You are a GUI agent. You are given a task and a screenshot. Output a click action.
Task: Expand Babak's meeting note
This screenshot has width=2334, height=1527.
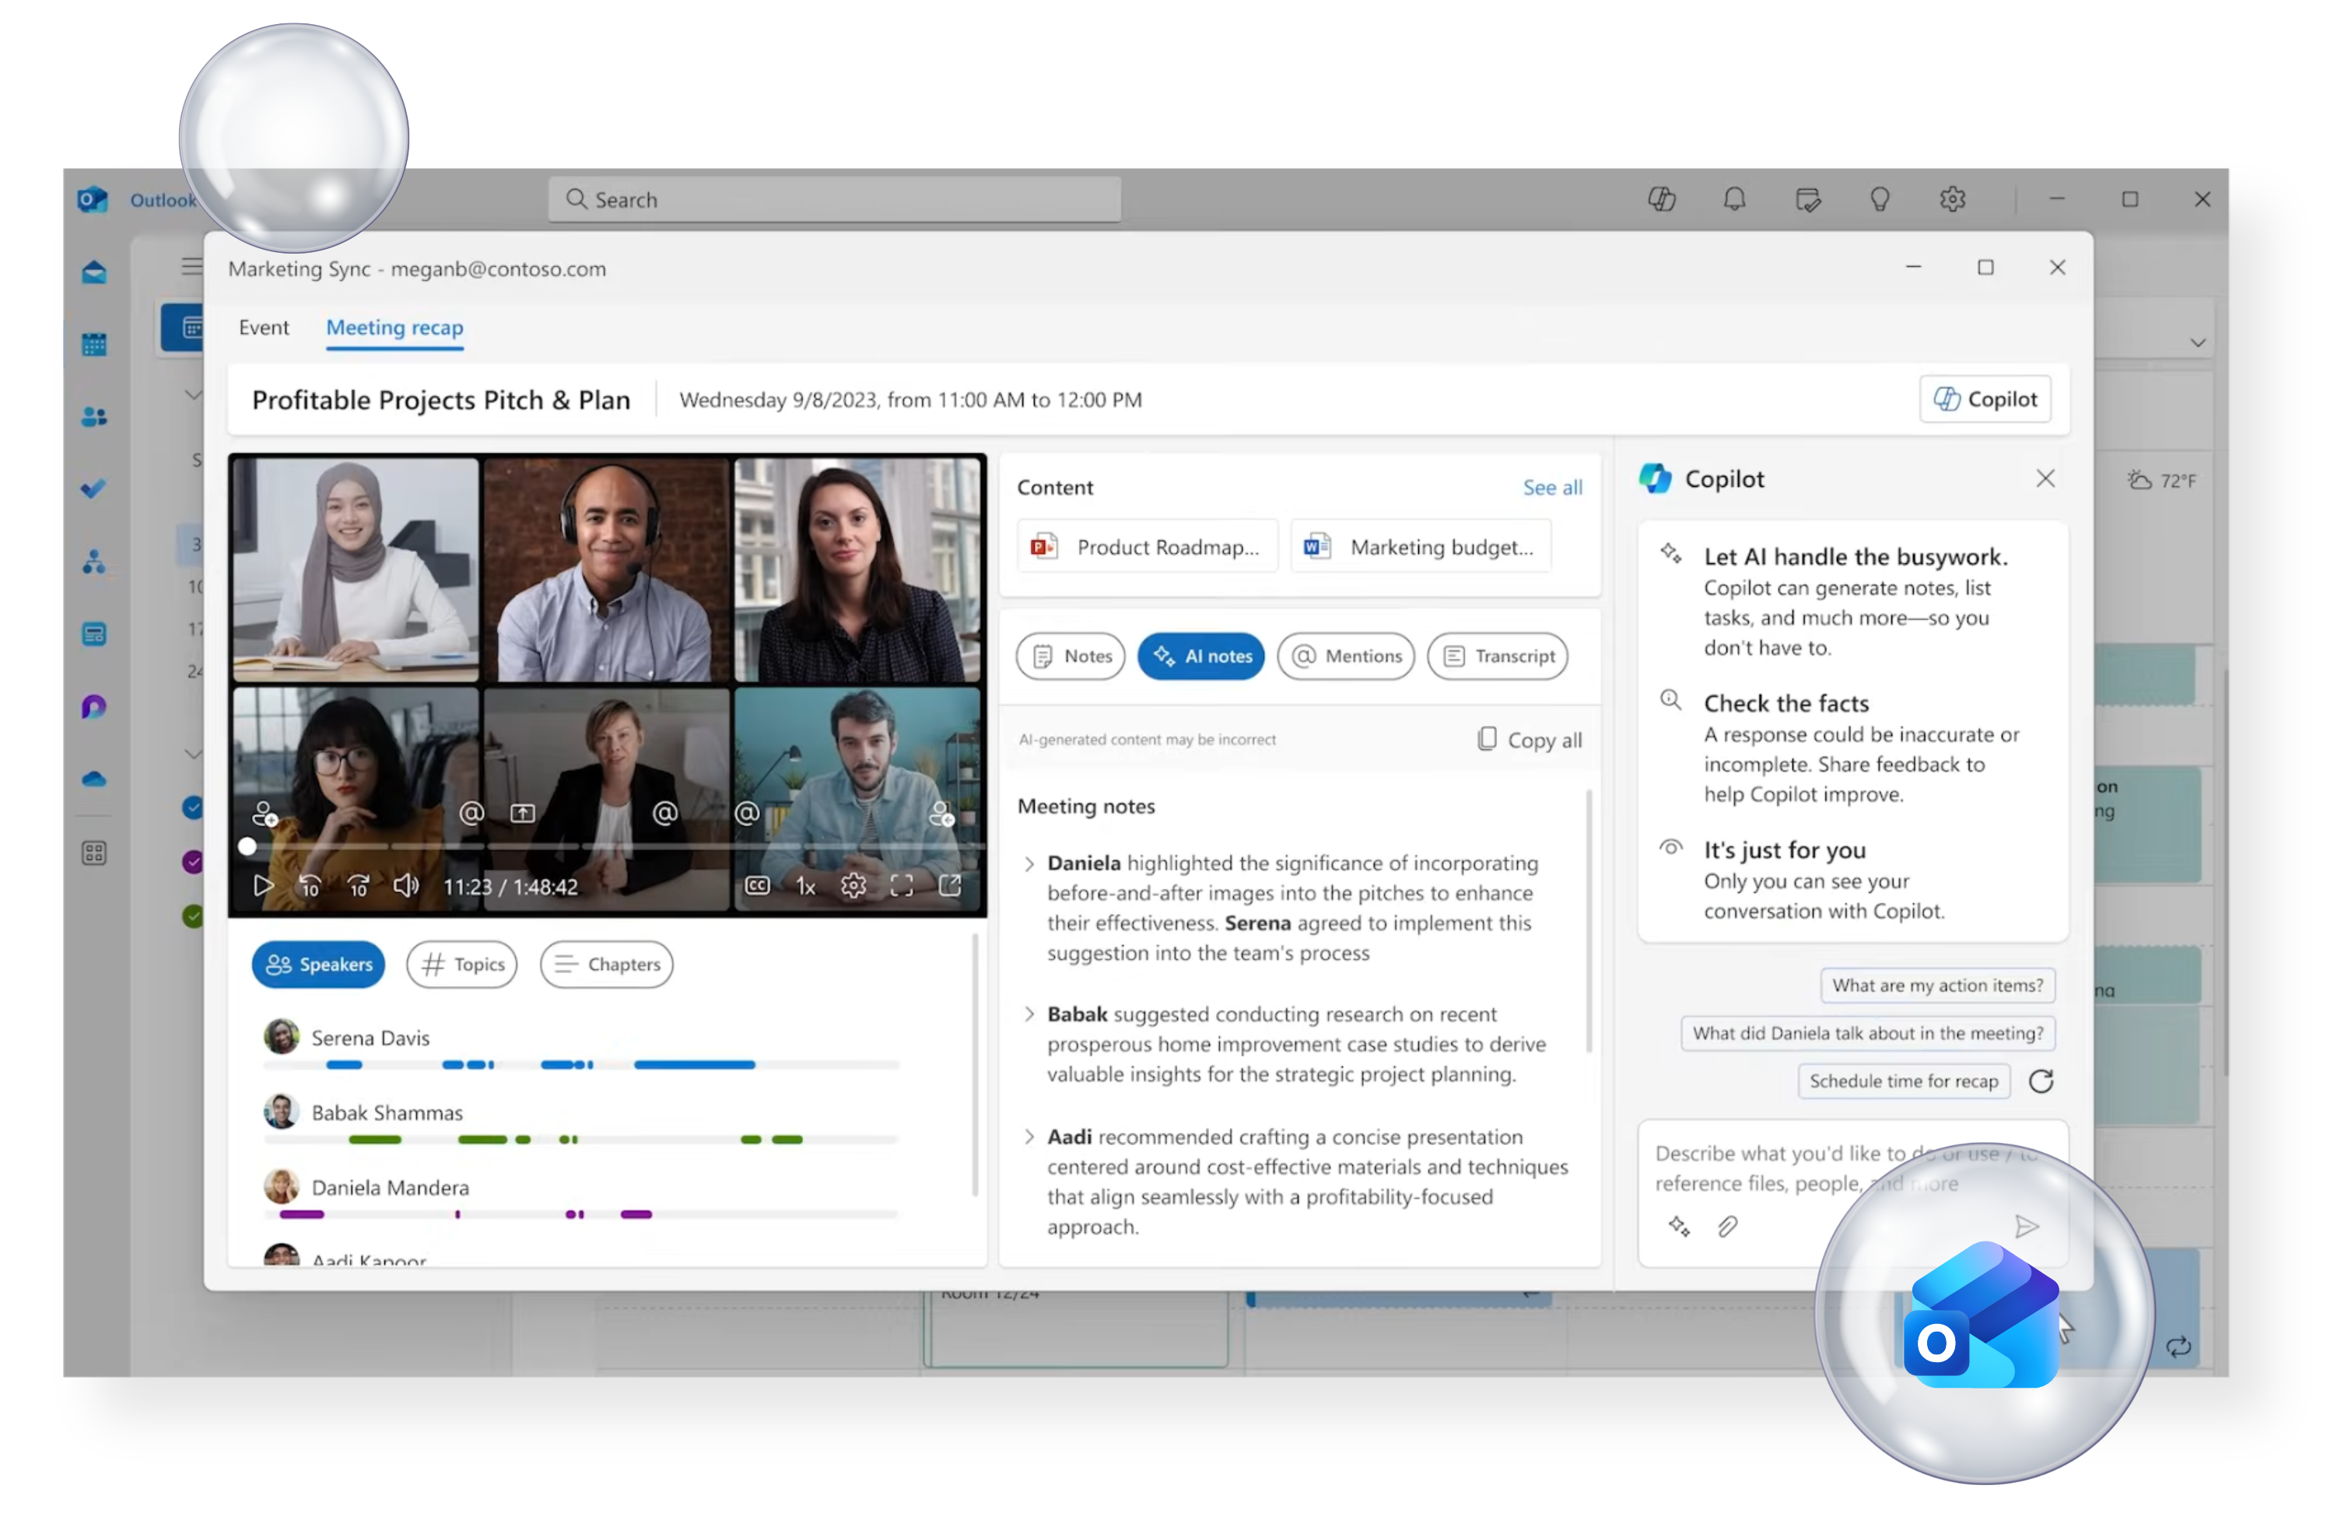(x=1029, y=1014)
